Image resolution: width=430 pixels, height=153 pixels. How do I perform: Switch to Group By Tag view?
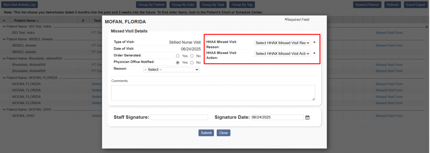tap(242, 5)
